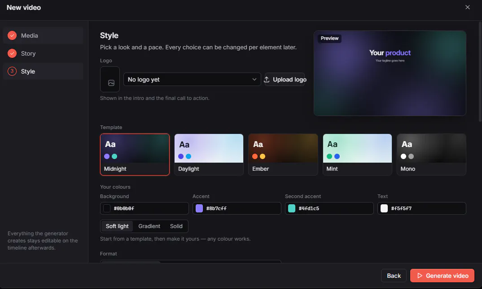This screenshot has height=289, width=482.
Task: Choose the Mono template
Action: tap(431, 155)
